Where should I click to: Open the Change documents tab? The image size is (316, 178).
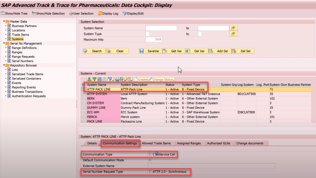[250, 143]
